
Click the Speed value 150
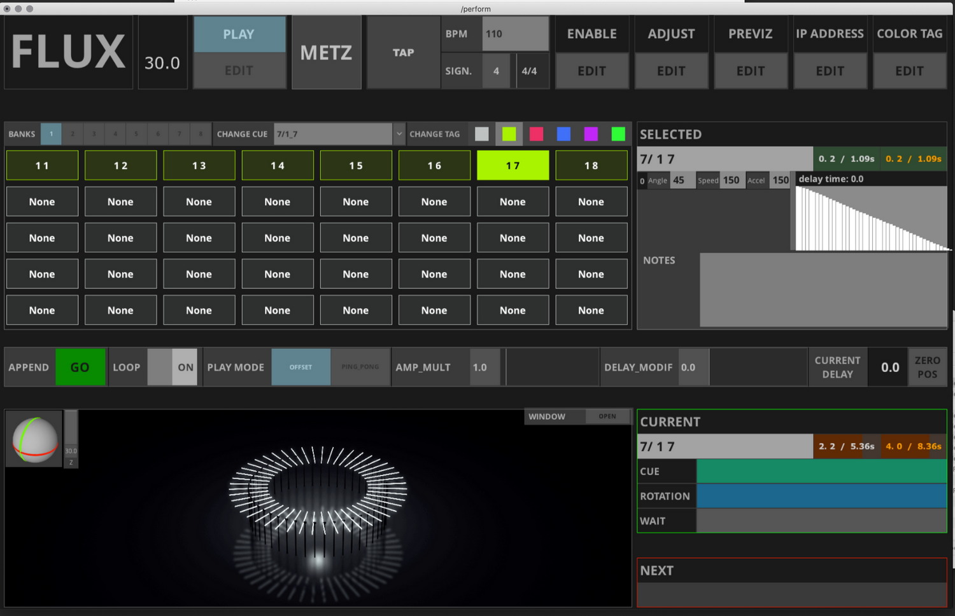click(x=732, y=180)
